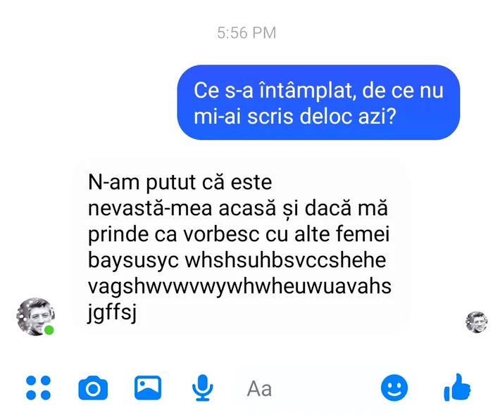The image size is (493, 417).
Task: Tap the green online status dot
Action: point(49,331)
